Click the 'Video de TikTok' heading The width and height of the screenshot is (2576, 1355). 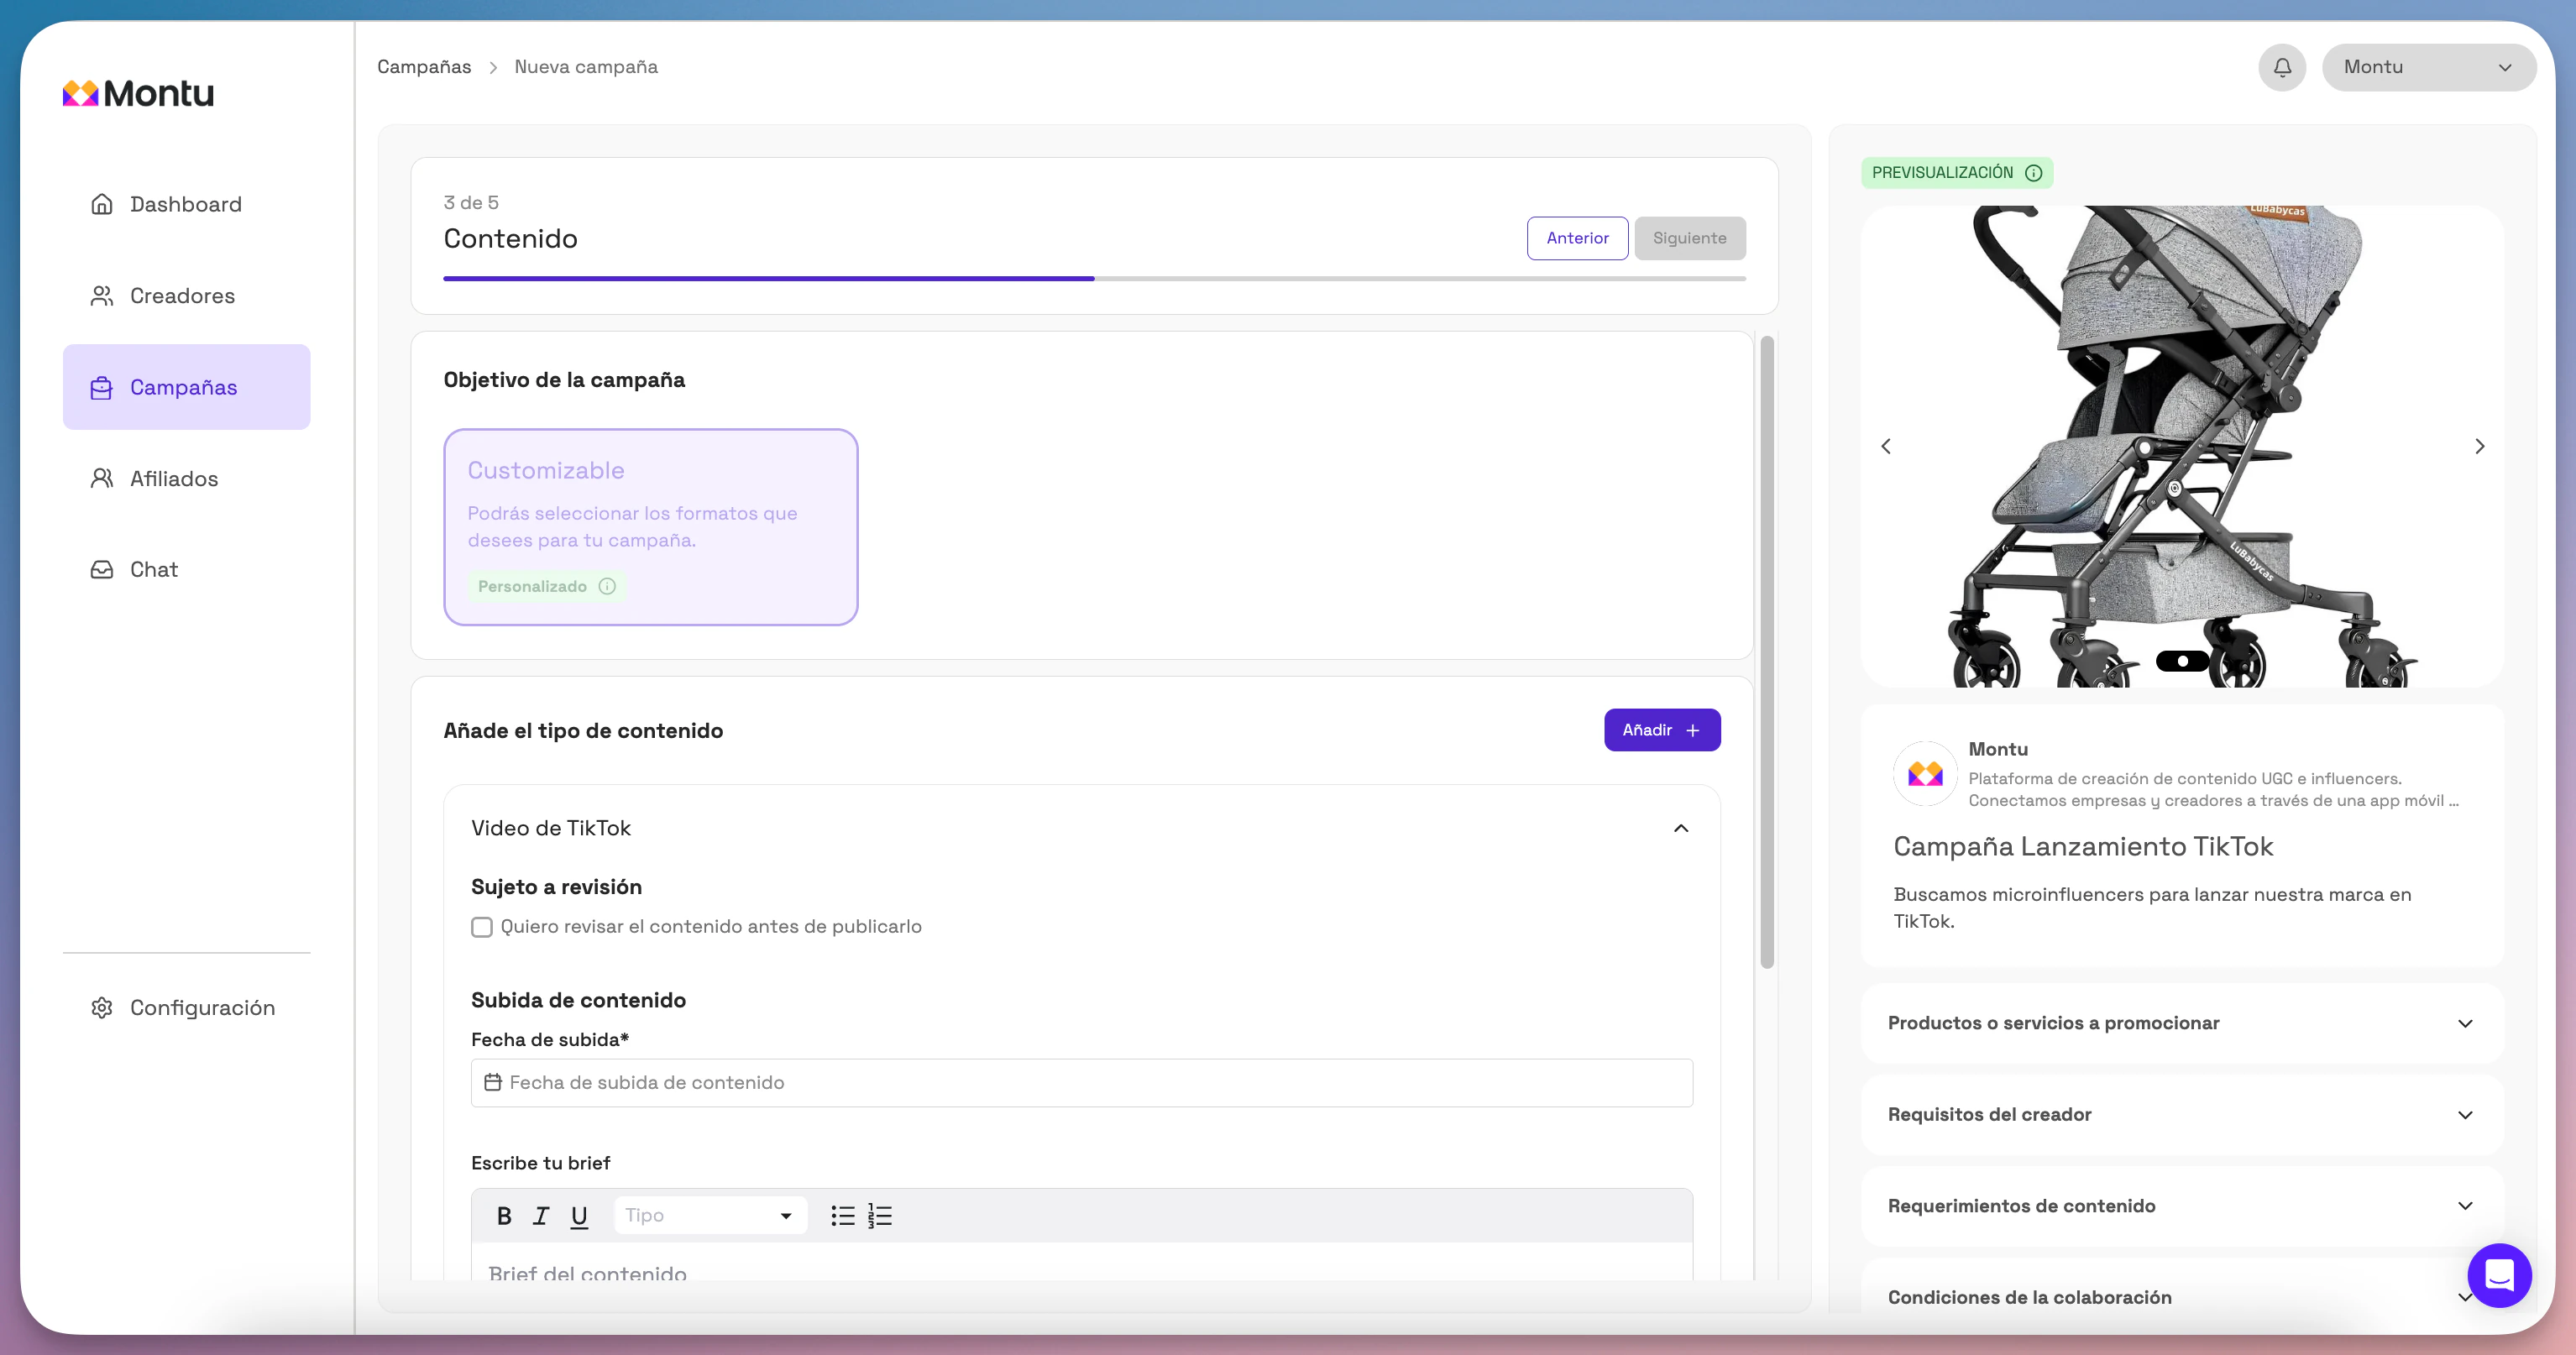point(551,828)
